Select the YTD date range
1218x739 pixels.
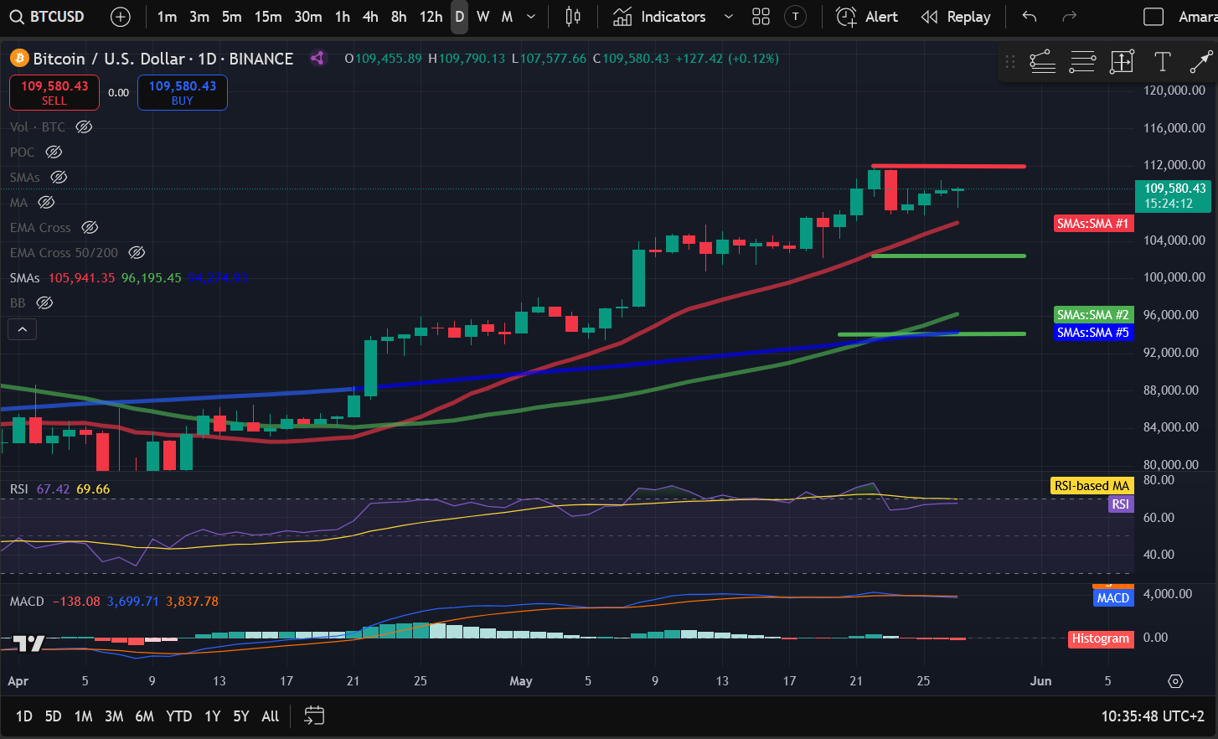(x=178, y=716)
